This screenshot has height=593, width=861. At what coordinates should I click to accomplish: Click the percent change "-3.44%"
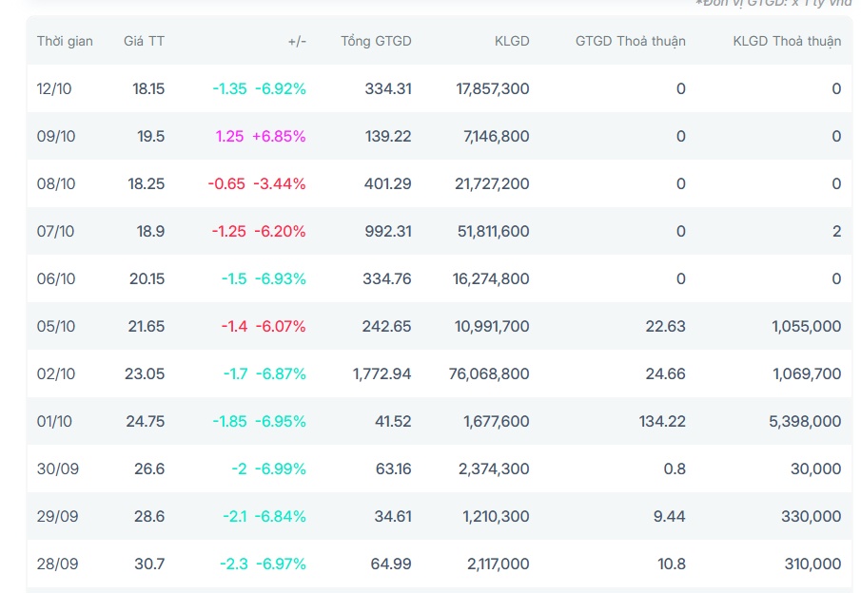(280, 183)
